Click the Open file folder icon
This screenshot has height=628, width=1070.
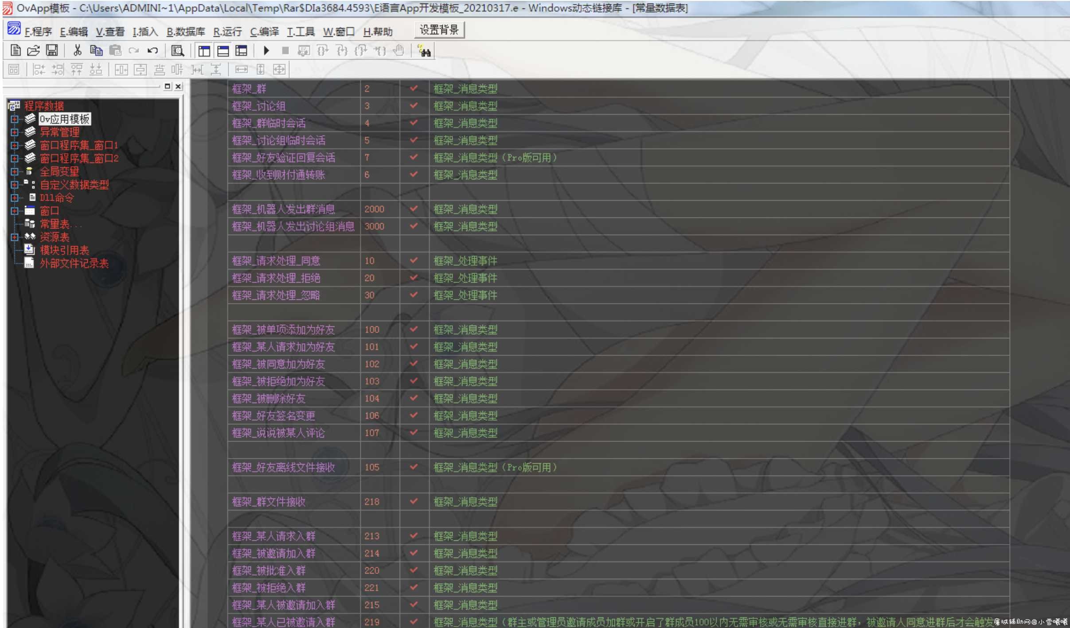point(34,51)
